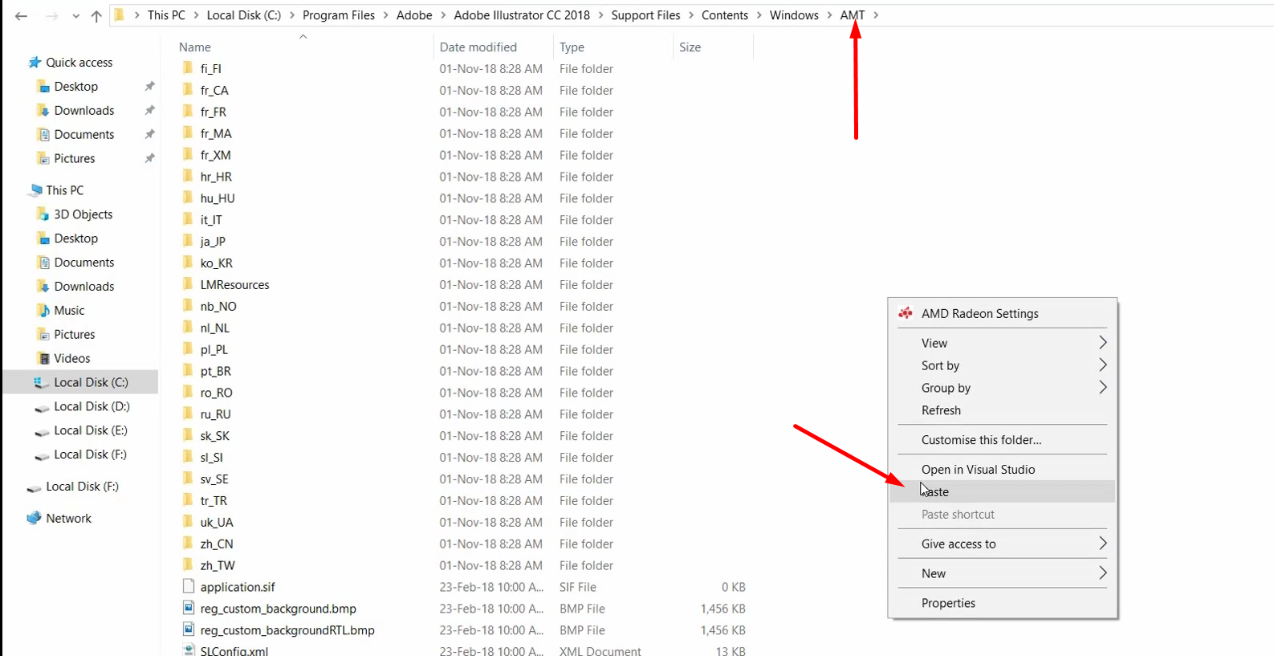Select the Pictures icon under Quick access
The height and width of the screenshot is (656, 1274).
[43, 159]
